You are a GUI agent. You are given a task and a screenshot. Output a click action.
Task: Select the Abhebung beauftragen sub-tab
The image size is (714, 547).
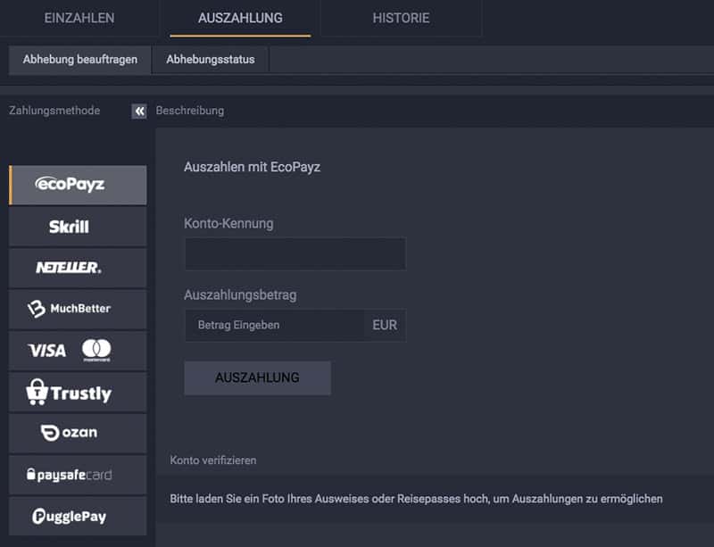[x=80, y=60]
